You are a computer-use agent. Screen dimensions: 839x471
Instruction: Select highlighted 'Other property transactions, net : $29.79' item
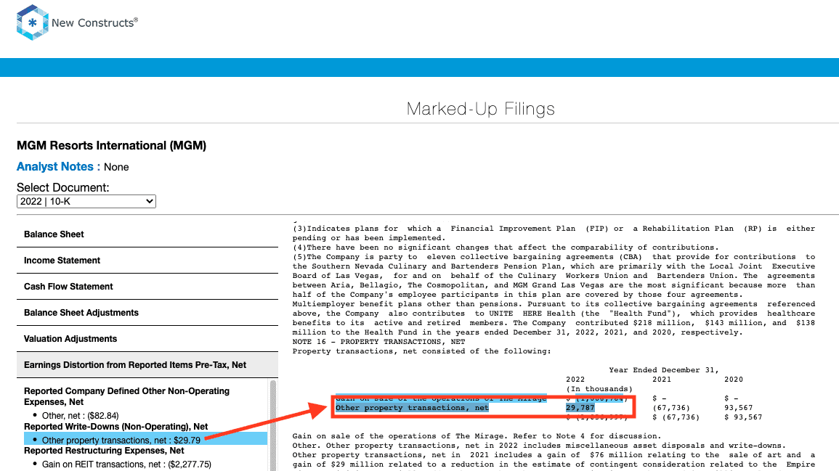[145, 440]
